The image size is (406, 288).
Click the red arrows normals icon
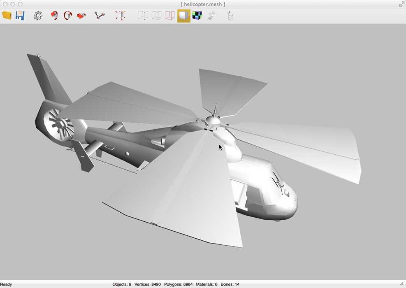(x=120, y=16)
